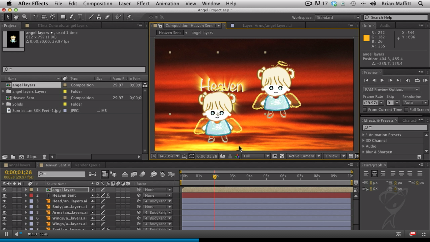The image size is (430, 242).
Task: Select the Selection arrow tool
Action: click(8, 17)
